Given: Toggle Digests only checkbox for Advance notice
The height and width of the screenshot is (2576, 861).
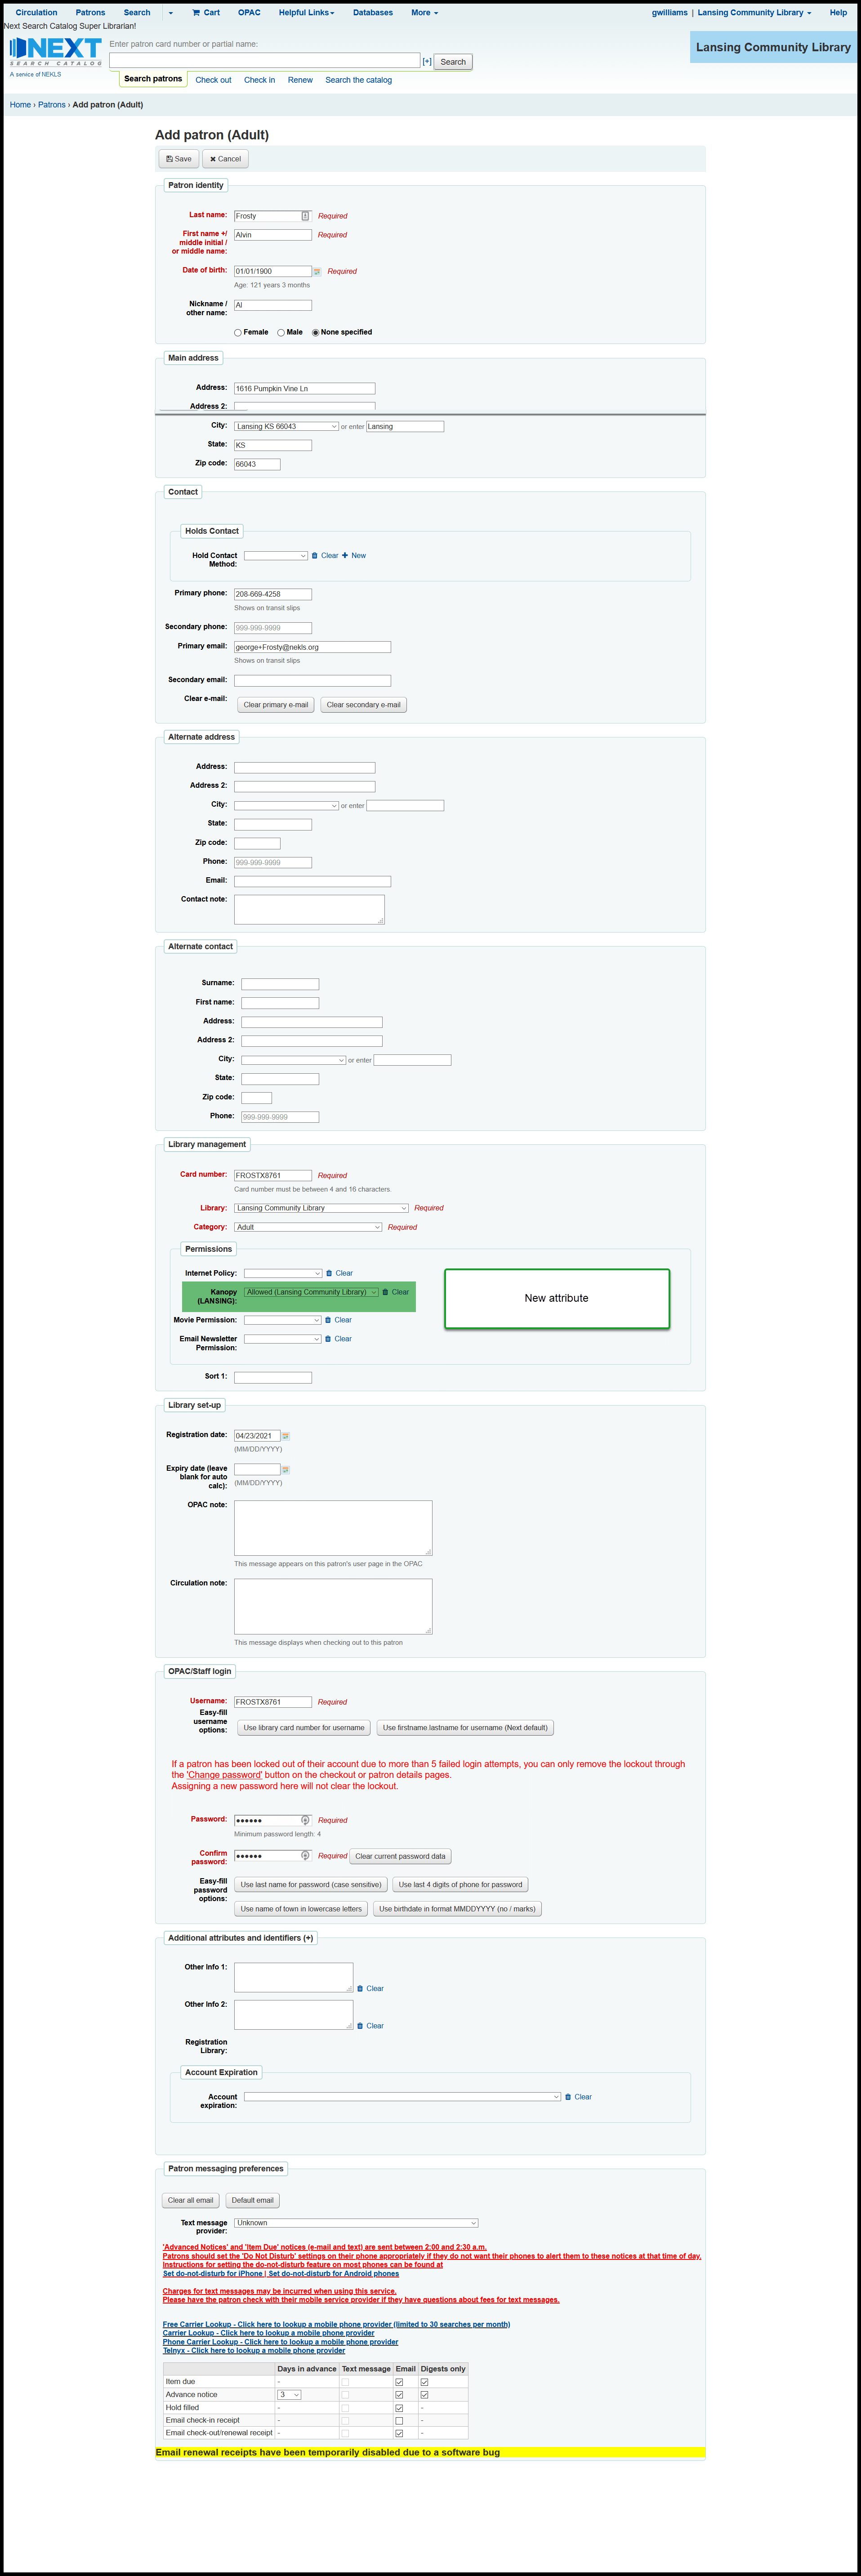Looking at the screenshot, I should [424, 2395].
